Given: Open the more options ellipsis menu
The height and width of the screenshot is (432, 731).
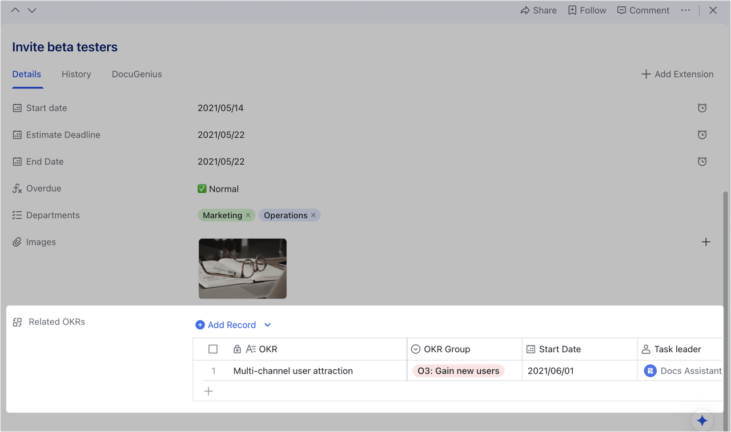Looking at the screenshot, I should tap(685, 10).
